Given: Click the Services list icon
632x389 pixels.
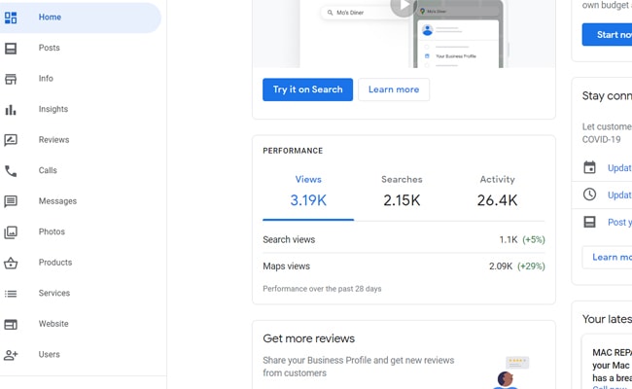Looking at the screenshot, I should coord(11,294).
